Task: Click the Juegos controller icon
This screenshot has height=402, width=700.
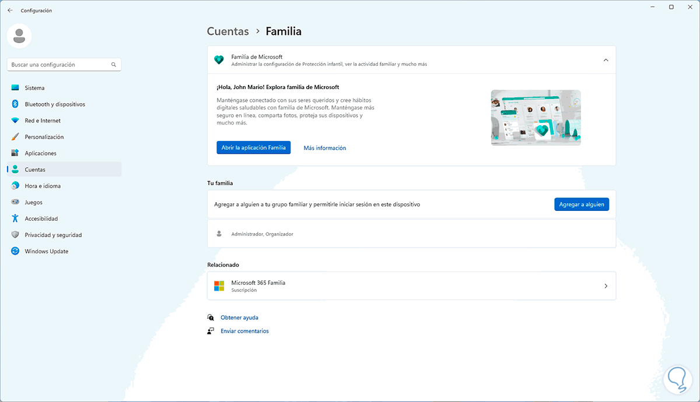Action: click(15, 202)
